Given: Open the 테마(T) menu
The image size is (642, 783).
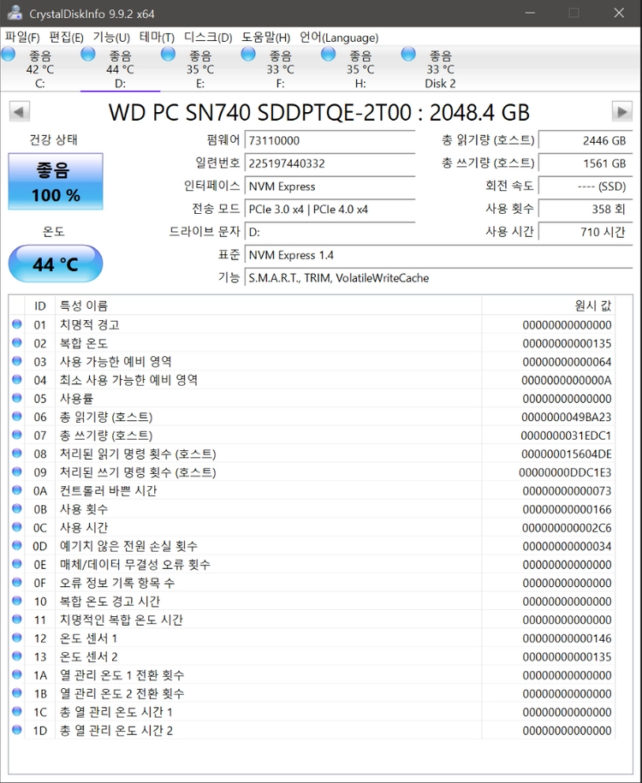Looking at the screenshot, I should point(157,38).
